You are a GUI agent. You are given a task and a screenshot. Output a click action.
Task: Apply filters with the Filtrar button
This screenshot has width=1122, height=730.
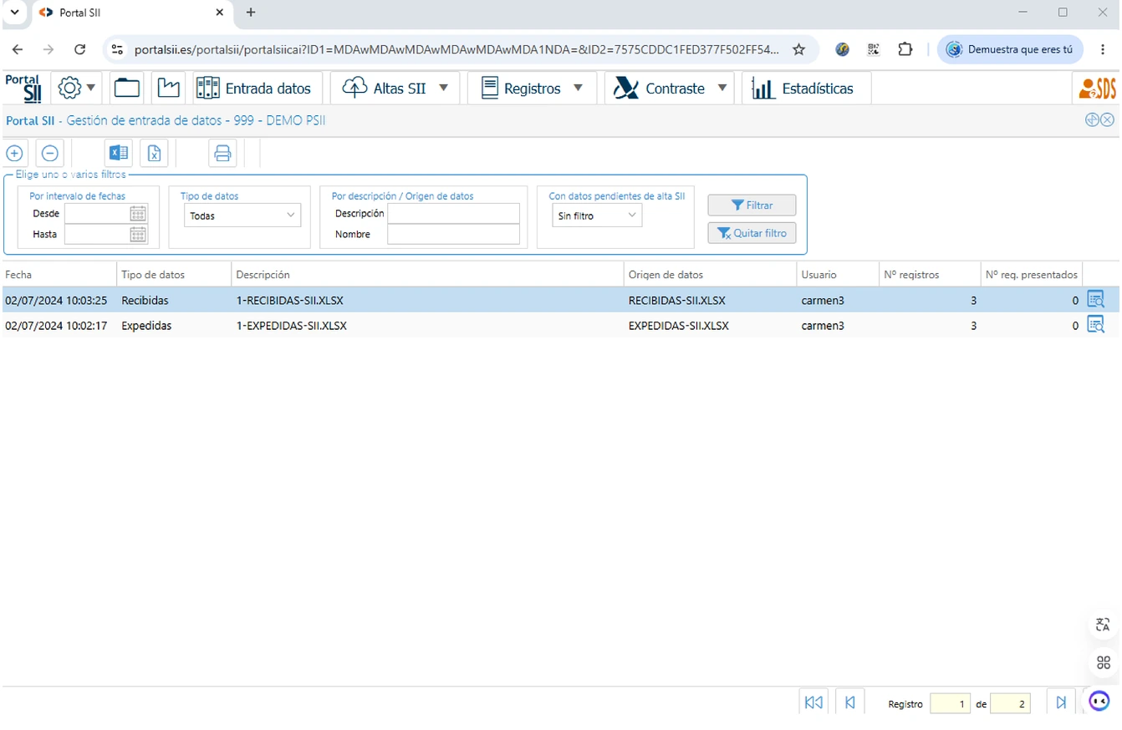click(752, 205)
